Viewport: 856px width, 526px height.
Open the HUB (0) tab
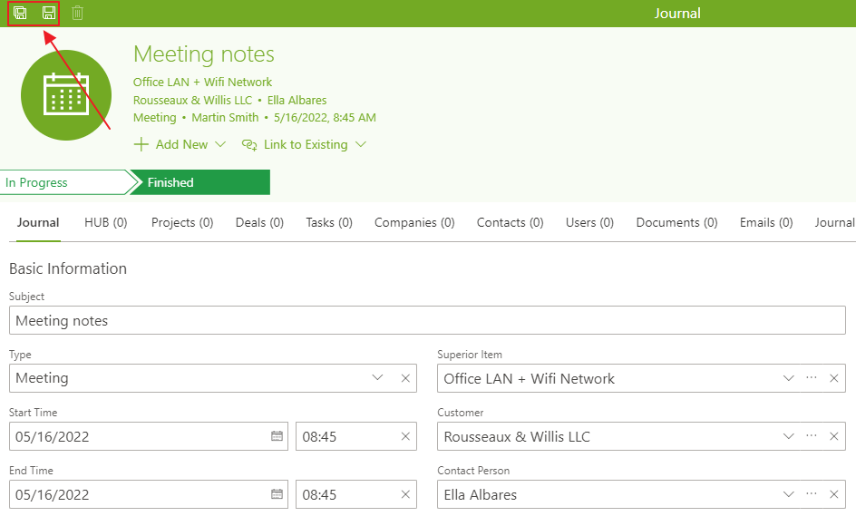pos(106,222)
